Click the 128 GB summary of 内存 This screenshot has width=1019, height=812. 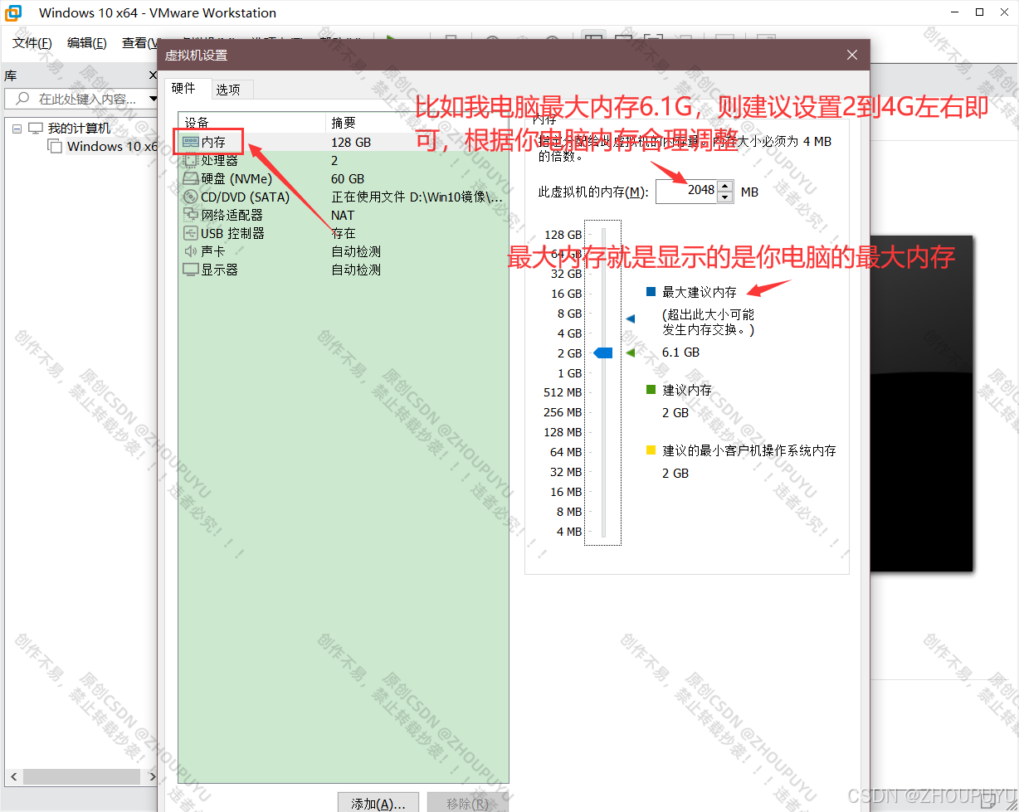(351, 143)
